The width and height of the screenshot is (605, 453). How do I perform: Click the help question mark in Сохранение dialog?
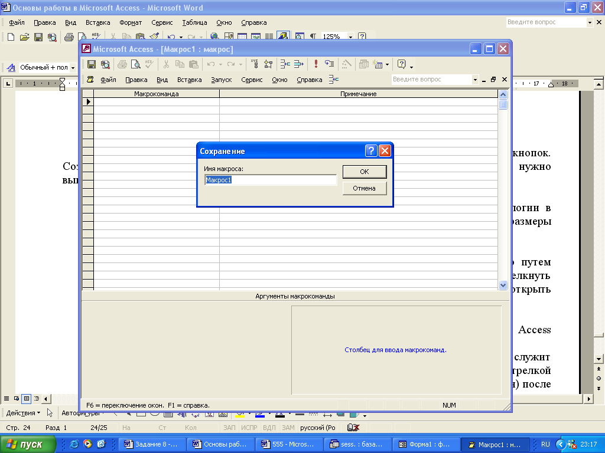coord(371,150)
